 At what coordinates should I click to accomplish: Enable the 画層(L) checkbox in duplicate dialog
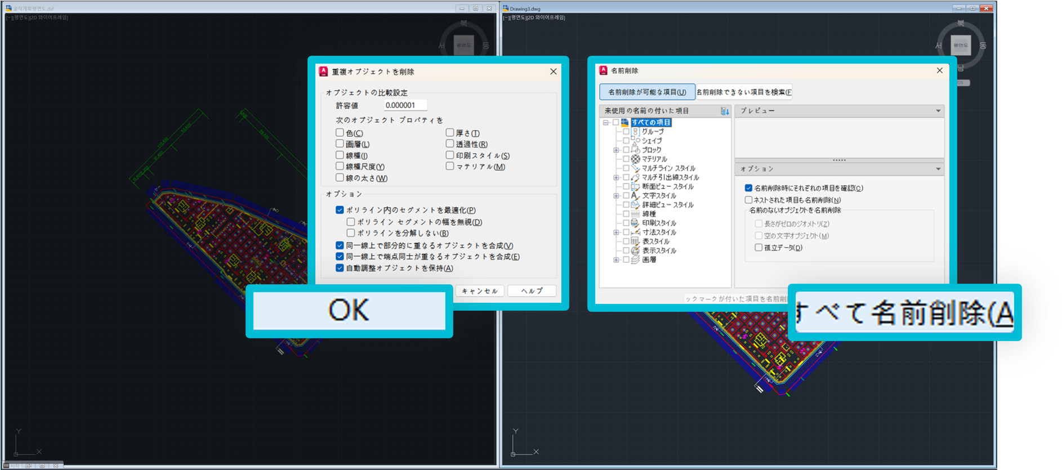tap(340, 144)
